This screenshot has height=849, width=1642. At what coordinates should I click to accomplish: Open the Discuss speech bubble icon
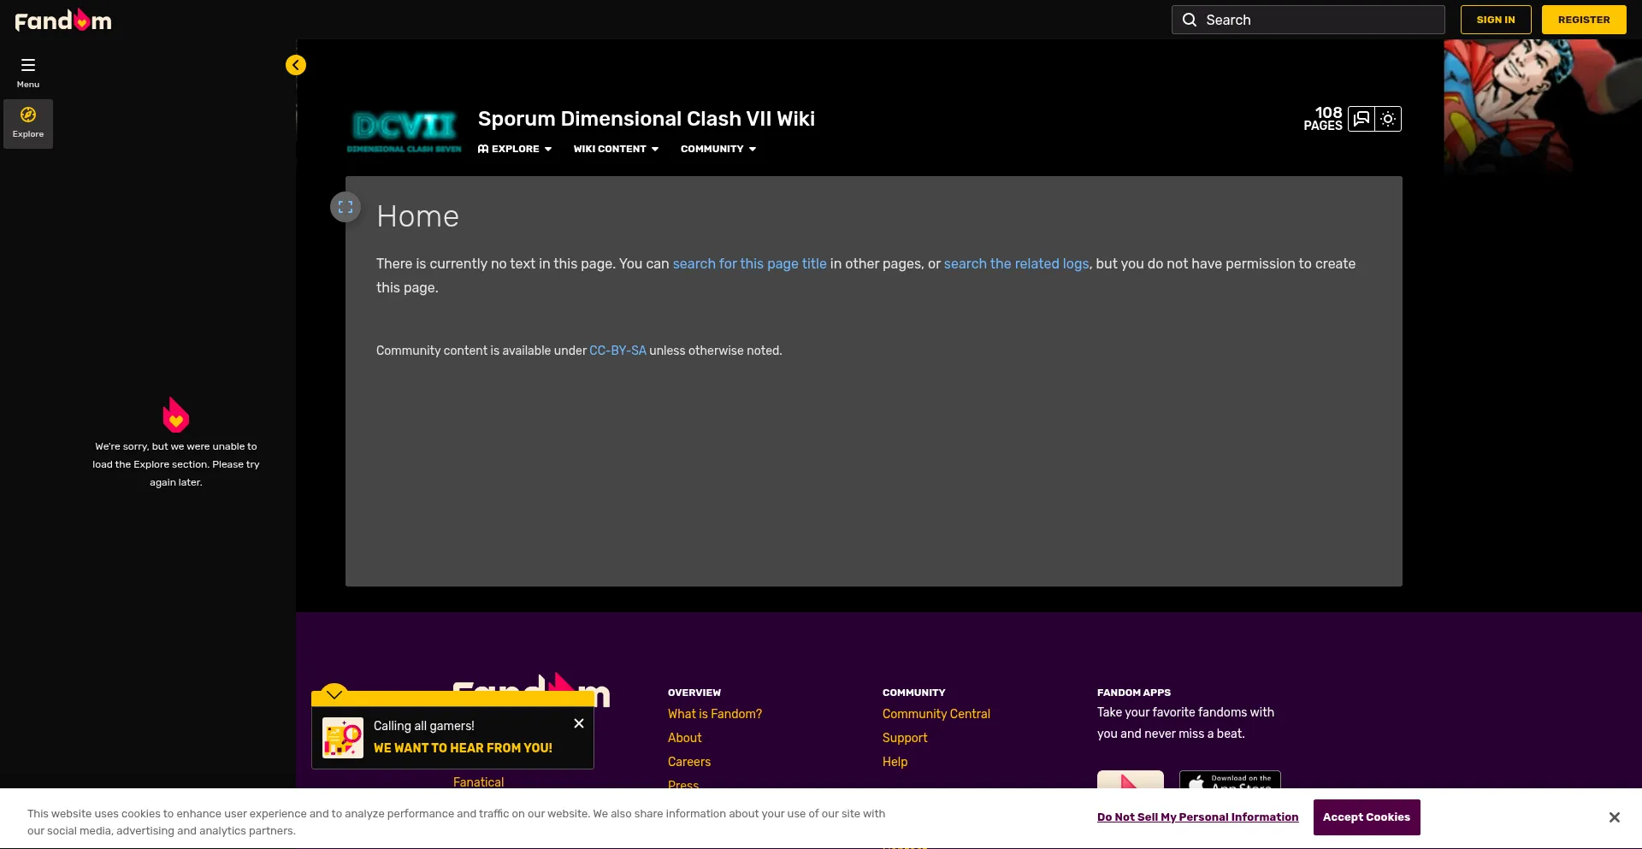1361,119
